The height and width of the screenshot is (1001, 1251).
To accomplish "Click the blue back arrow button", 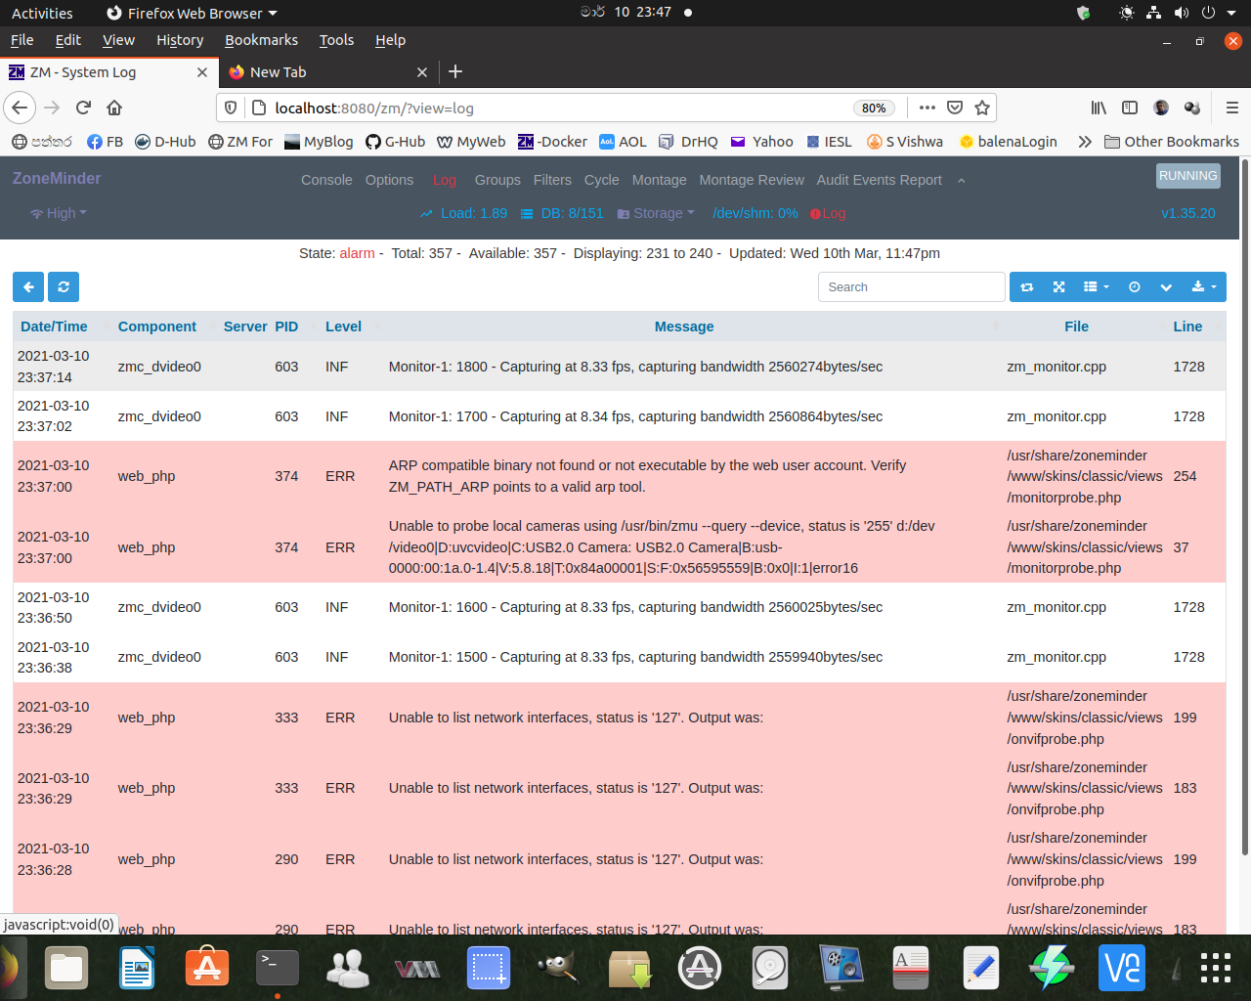I will (x=28, y=287).
